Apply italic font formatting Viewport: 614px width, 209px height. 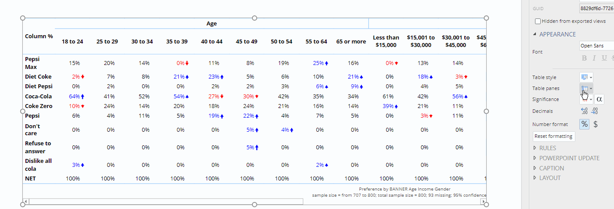point(594,58)
